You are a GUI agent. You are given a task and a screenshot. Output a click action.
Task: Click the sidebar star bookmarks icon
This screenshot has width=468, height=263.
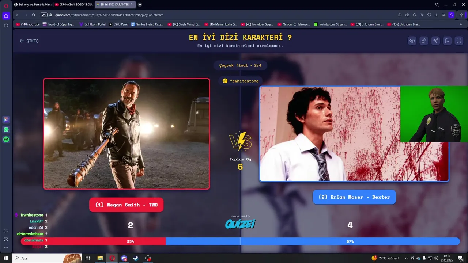coord(6,26)
